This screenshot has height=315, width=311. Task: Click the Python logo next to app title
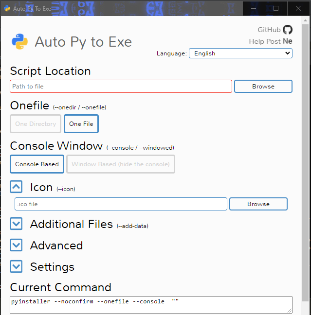pos(20,42)
